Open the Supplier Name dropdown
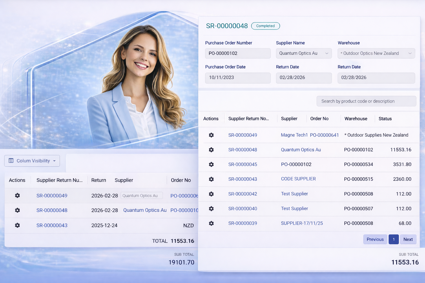The width and height of the screenshot is (425, 283). [304, 53]
